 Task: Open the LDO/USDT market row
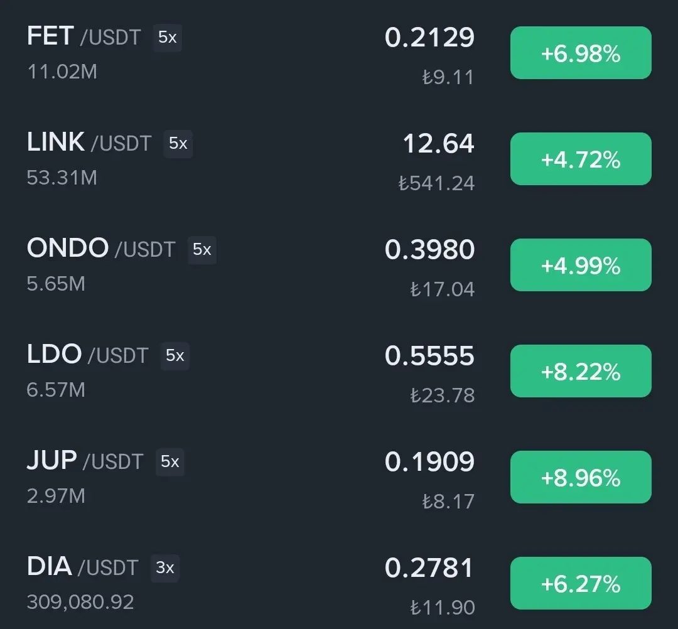[87, 355]
